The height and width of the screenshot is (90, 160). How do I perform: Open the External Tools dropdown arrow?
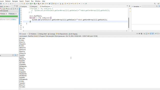click(40, 3)
